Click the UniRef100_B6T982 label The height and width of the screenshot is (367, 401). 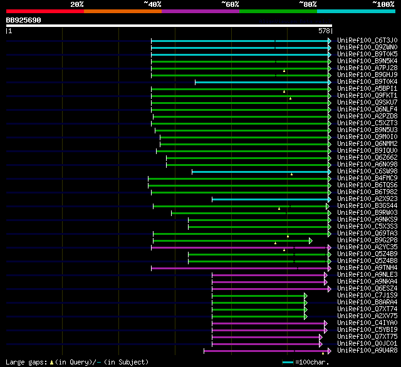[367, 192]
